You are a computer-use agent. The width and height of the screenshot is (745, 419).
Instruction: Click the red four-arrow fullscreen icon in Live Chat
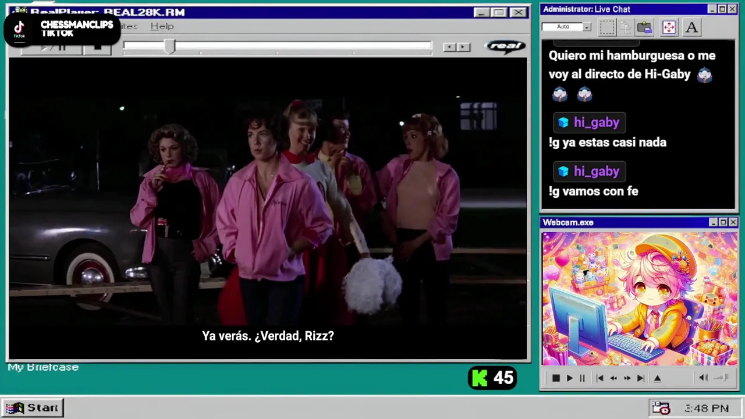click(x=669, y=27)
